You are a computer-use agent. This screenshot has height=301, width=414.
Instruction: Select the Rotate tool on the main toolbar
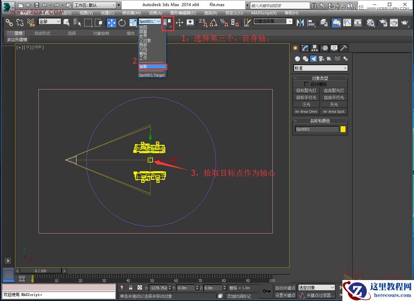tap(121, 22)
